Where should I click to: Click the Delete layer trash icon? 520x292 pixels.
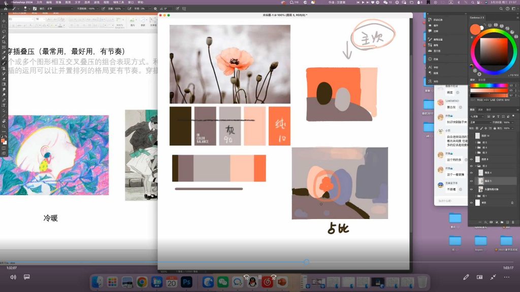513,222
